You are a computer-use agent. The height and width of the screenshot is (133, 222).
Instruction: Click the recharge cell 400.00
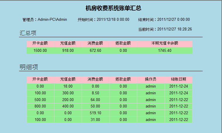point(68,106)
